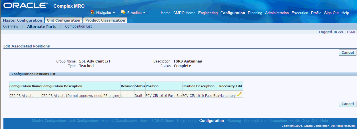The image size is (357, 129).
Task: Click the footer Execution link
Action: point(278,121)
